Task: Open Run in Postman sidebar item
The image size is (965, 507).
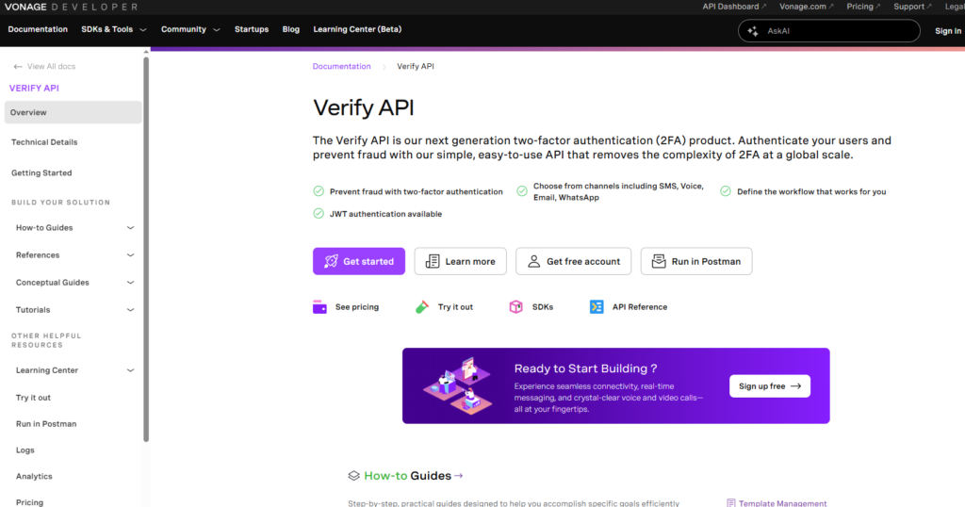Action: pos(46,424)
